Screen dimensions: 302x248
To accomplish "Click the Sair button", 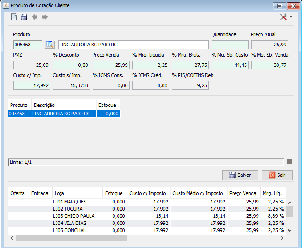I will [x=277, y=175].
